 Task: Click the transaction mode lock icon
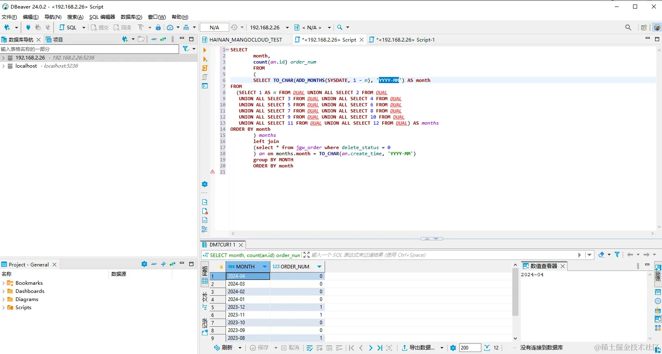pyautogui.click(x=158, y=27)
